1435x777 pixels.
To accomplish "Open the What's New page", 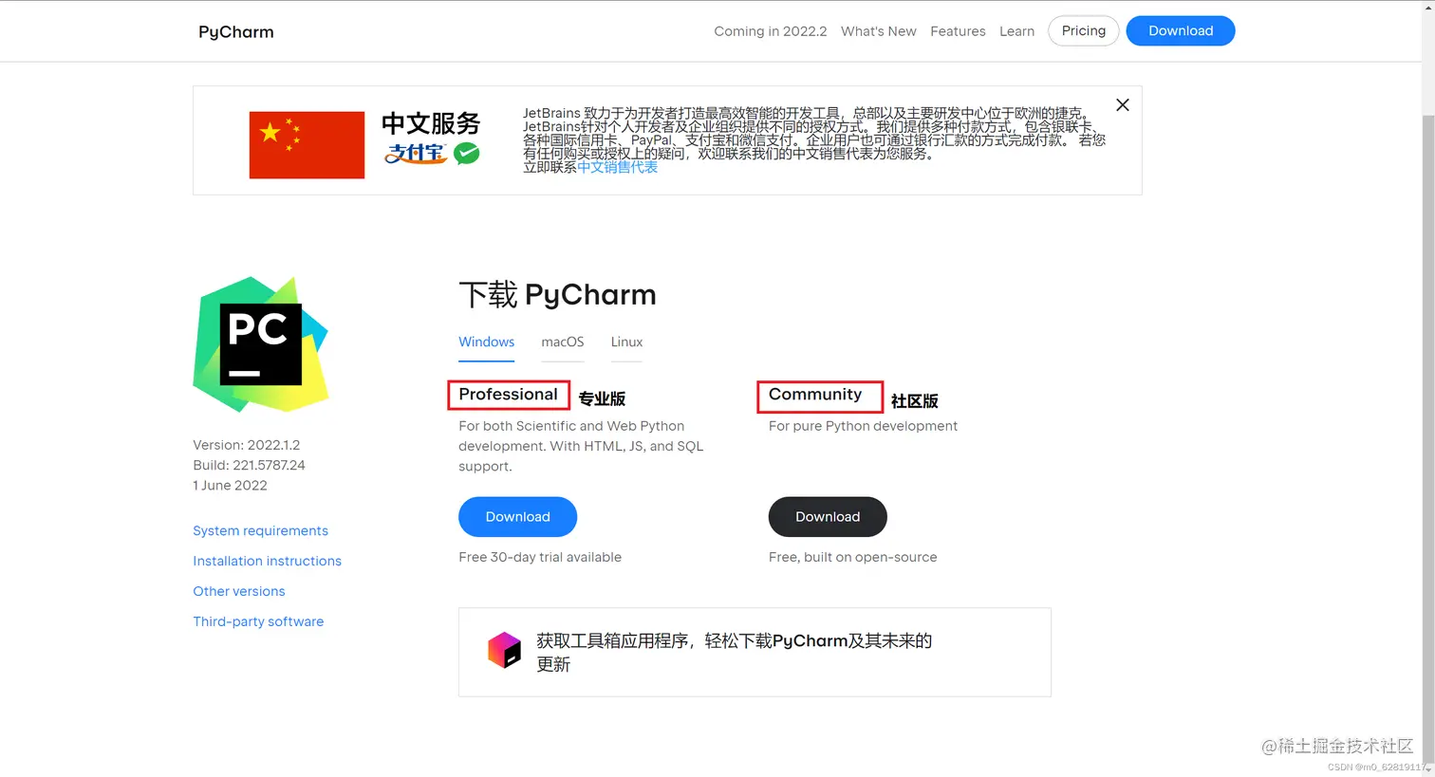I will coord(878,31).
